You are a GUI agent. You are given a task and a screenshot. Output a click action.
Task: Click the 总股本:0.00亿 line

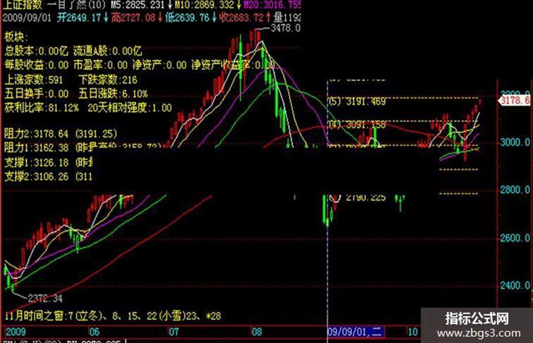[36, 51]
